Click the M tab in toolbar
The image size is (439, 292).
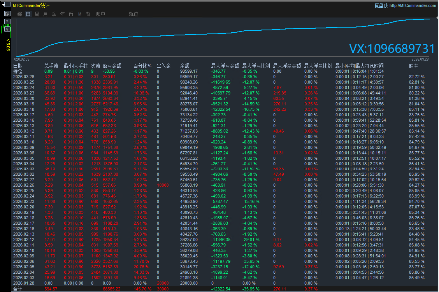click(79, 14)
